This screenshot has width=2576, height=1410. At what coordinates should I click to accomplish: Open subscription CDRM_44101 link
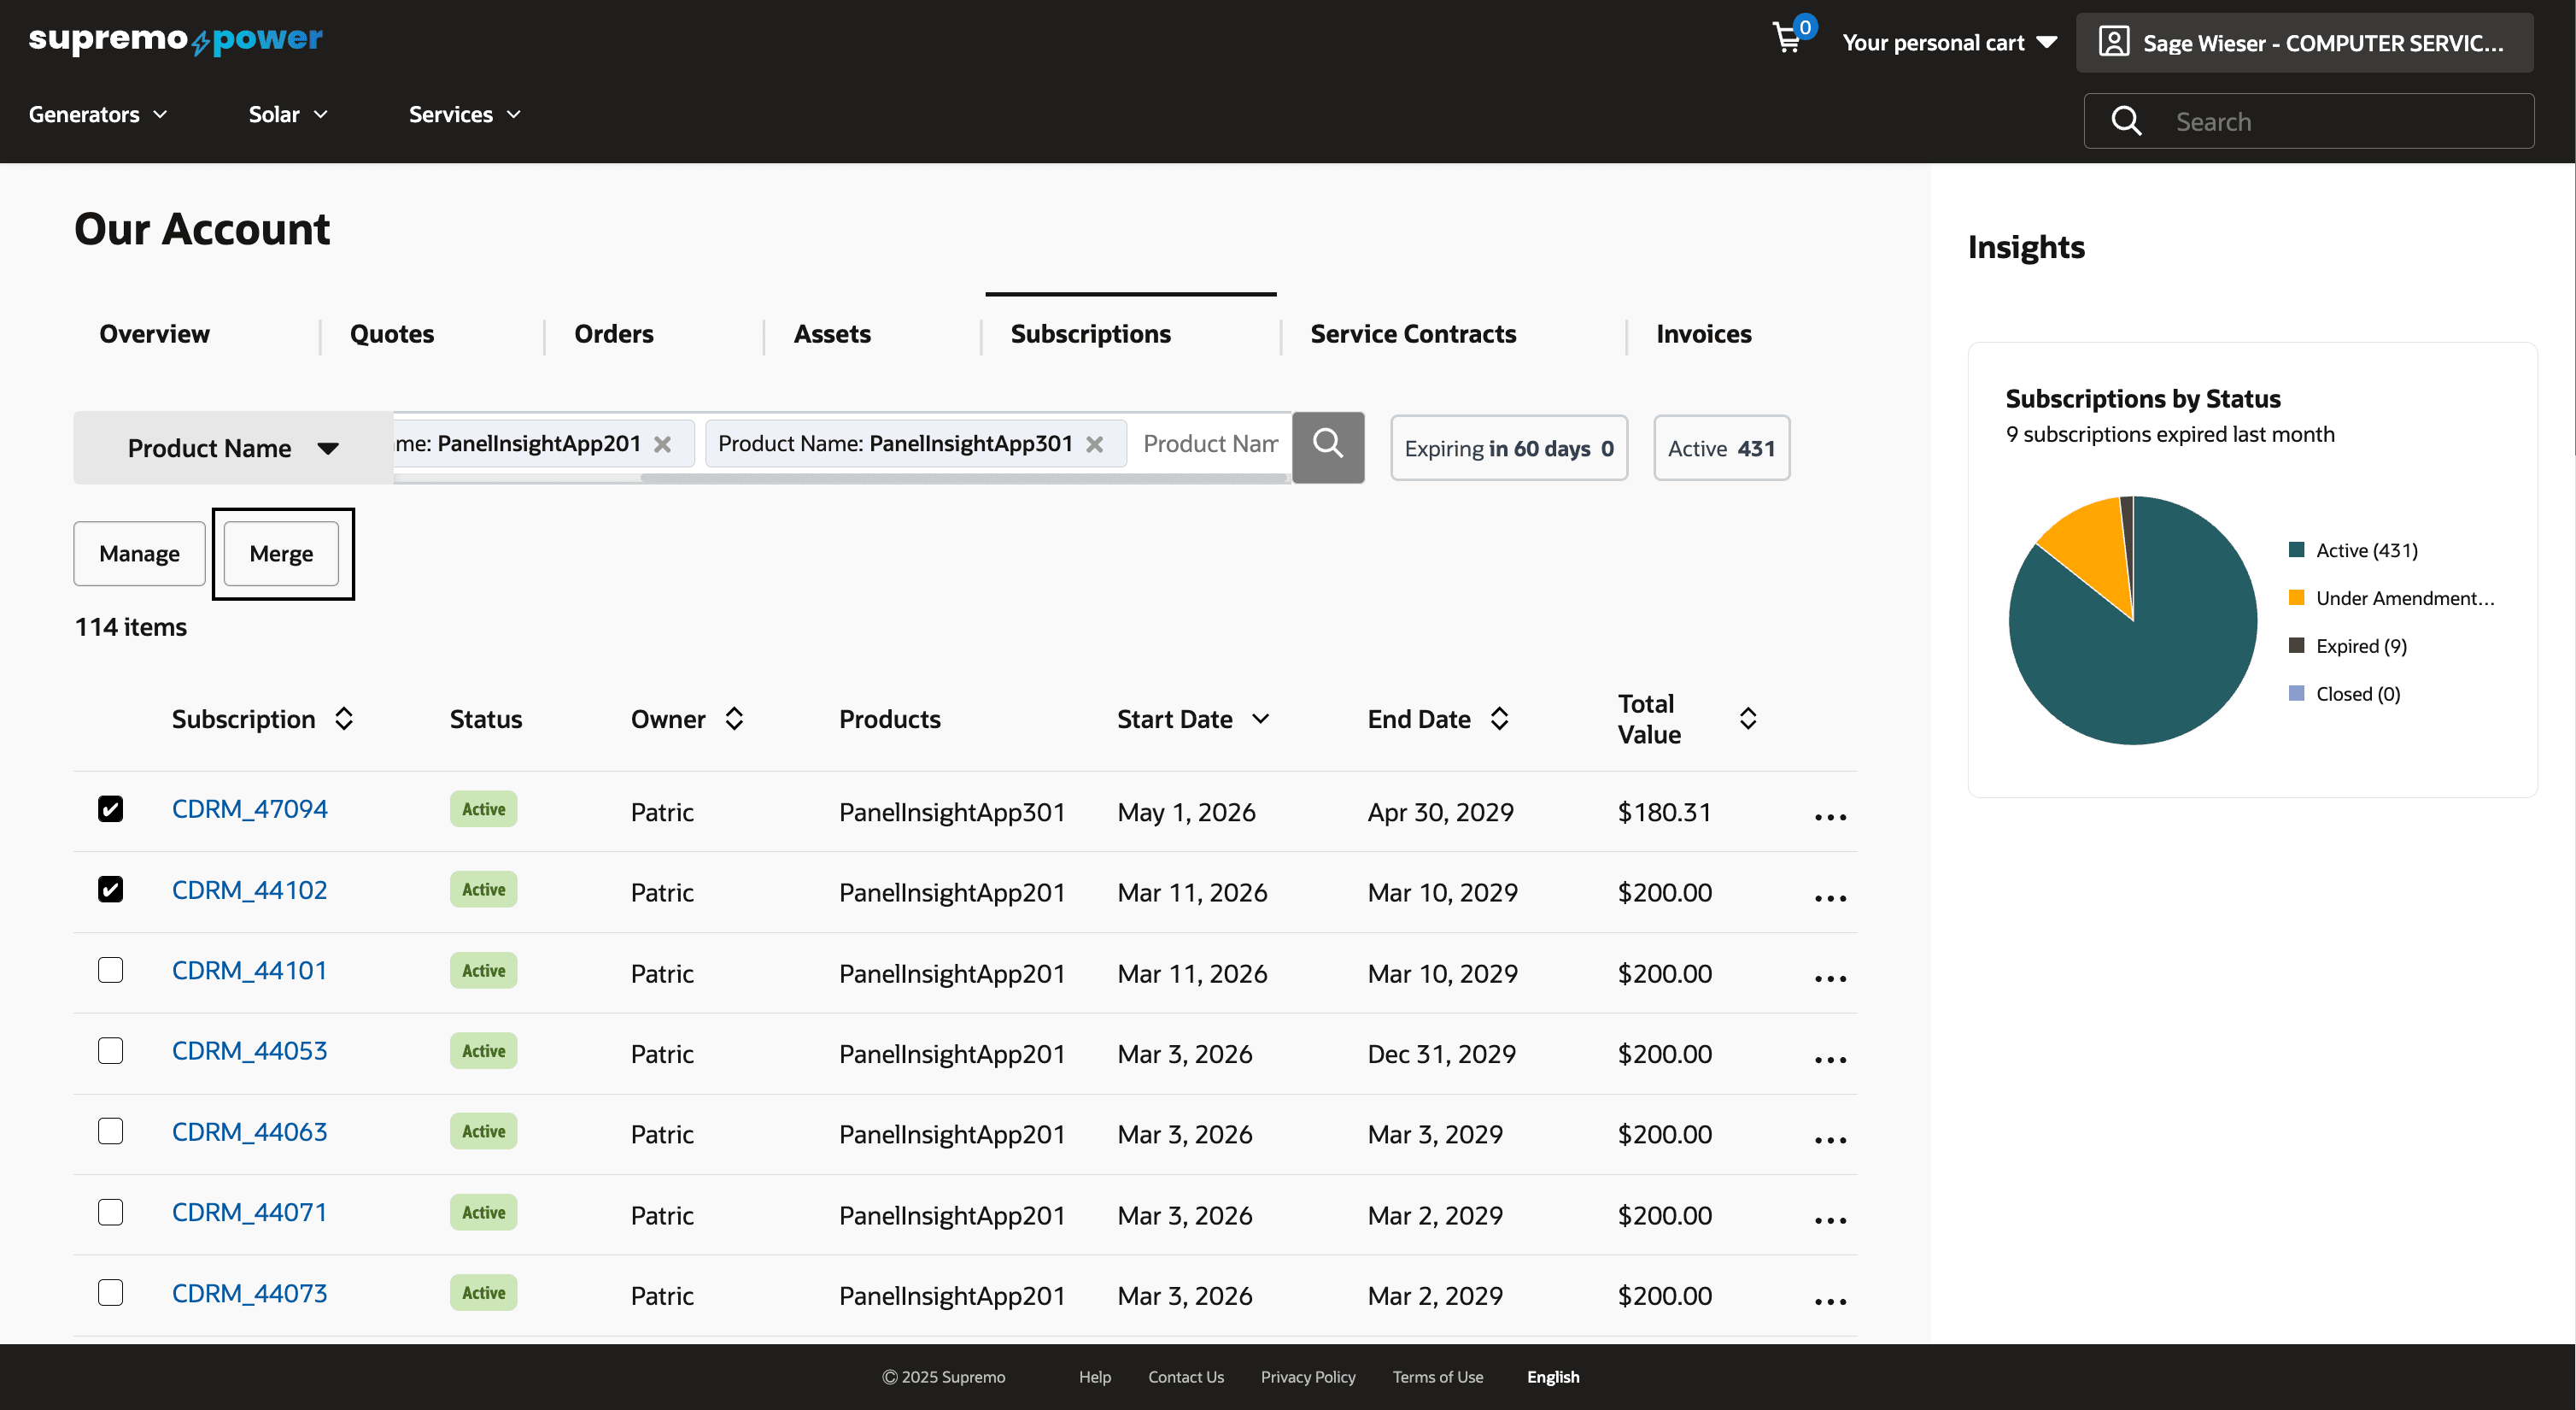tap(249, 970)
